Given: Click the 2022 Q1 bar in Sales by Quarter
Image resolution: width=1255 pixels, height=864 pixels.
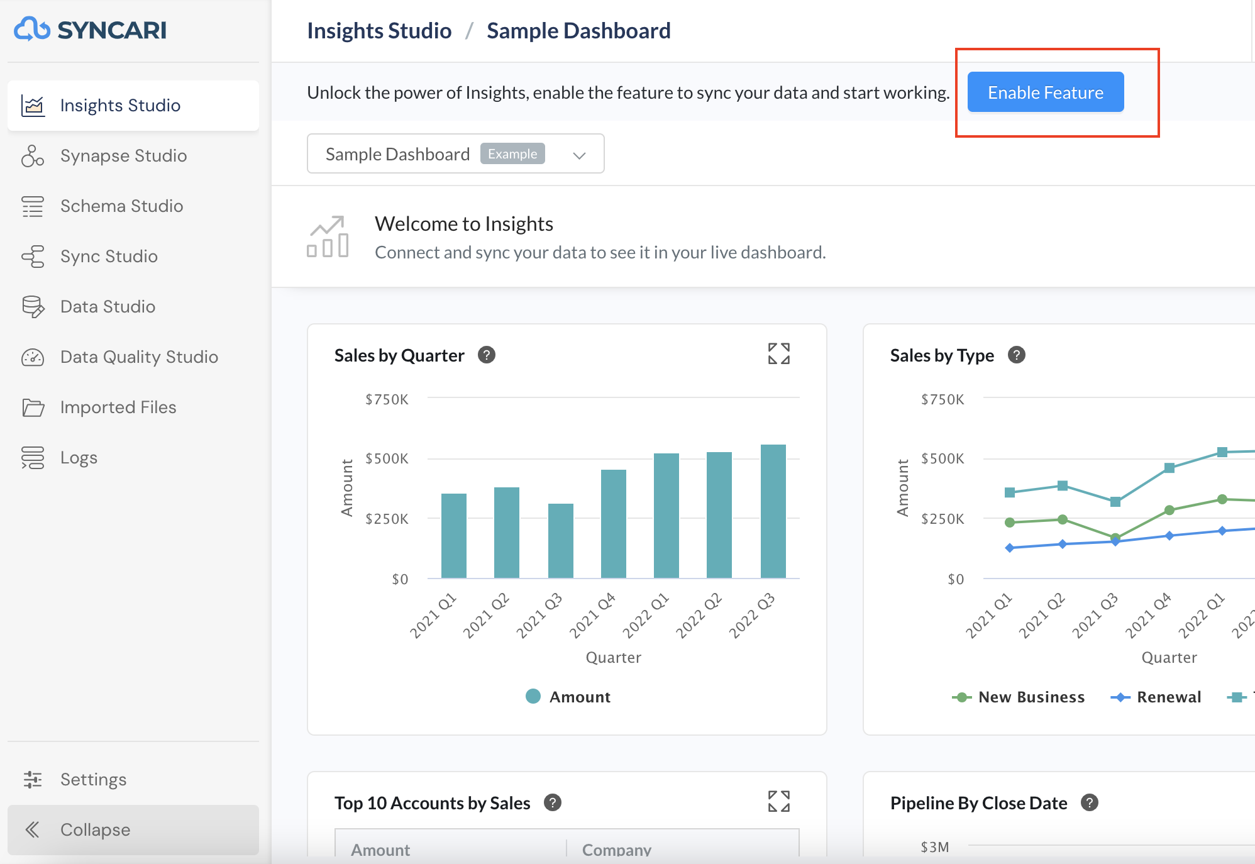Looking at the screenshot, I should tap(666, 516).
